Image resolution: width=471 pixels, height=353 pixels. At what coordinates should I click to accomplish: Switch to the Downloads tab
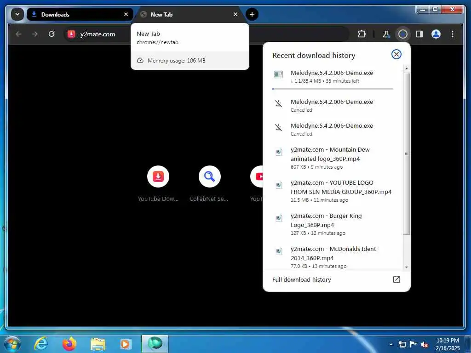[80, 14]
